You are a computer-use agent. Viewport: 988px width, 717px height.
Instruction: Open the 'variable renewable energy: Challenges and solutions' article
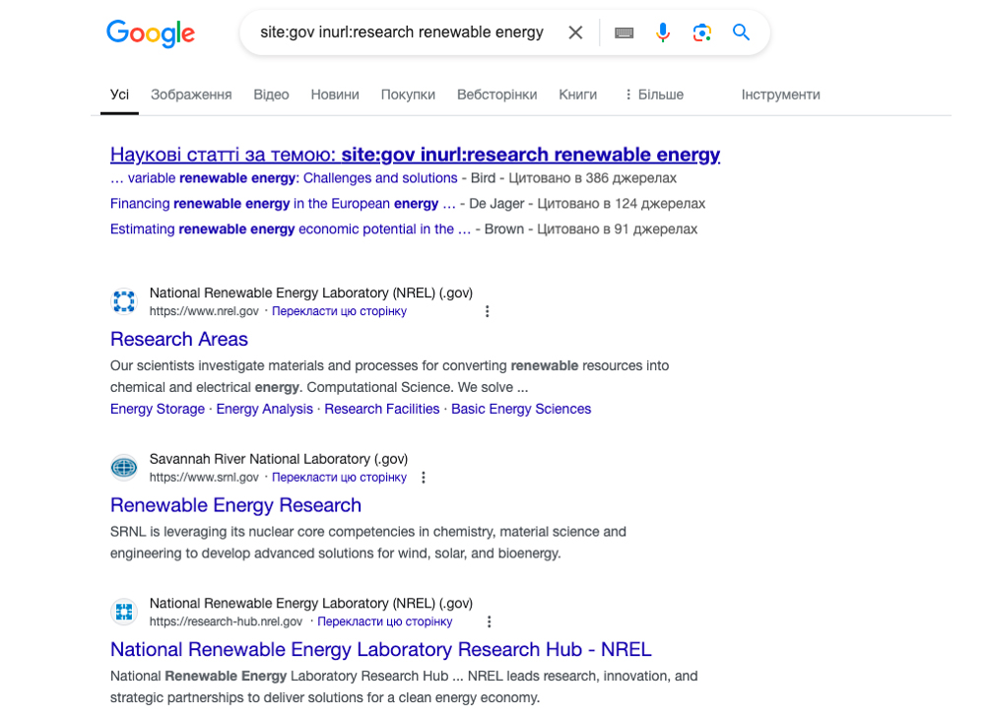[284, 178]
